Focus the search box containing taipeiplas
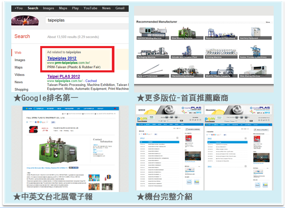Viewport: 285px width, 208px height. click(x=87, y=20)
